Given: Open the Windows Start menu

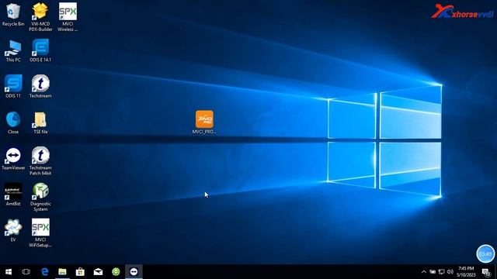Looking at the screenshot, I should point(9,272).
